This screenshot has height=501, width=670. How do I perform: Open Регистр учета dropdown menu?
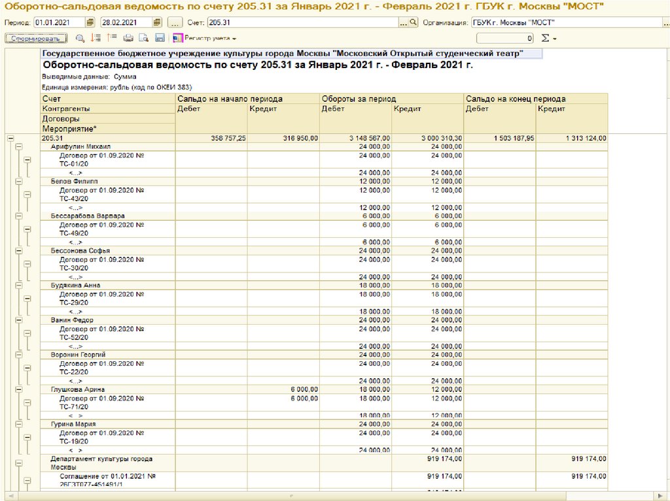205,39
